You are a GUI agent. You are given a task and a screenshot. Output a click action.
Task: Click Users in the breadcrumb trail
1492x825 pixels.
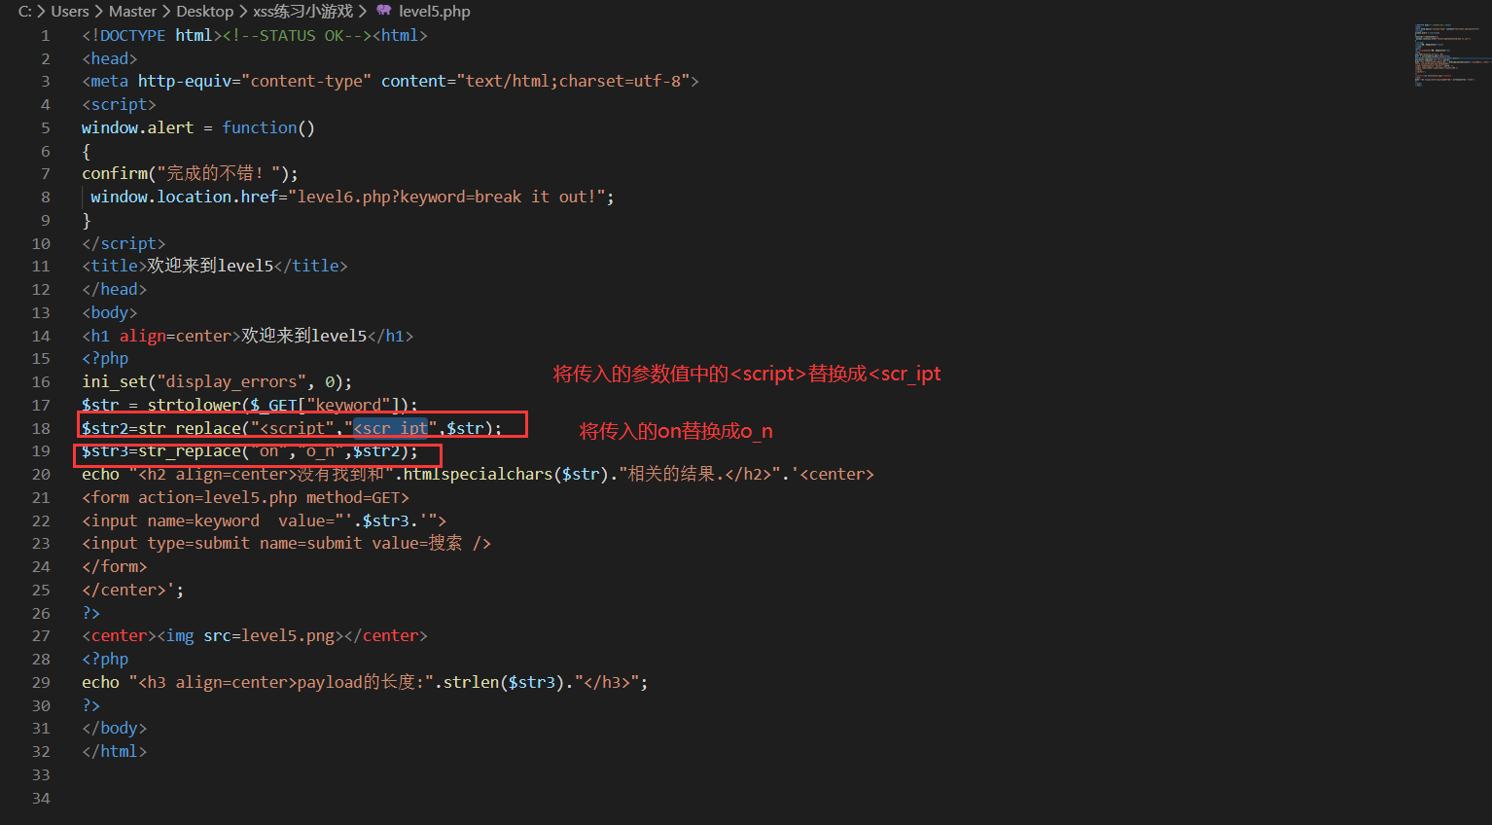click(69, 11)
